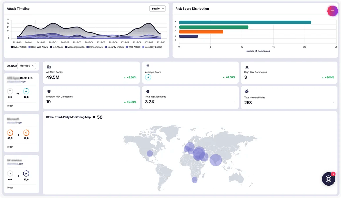Click the High Risk Companies value 3
This screenshot has width=341, height=198.
[245, 77]
